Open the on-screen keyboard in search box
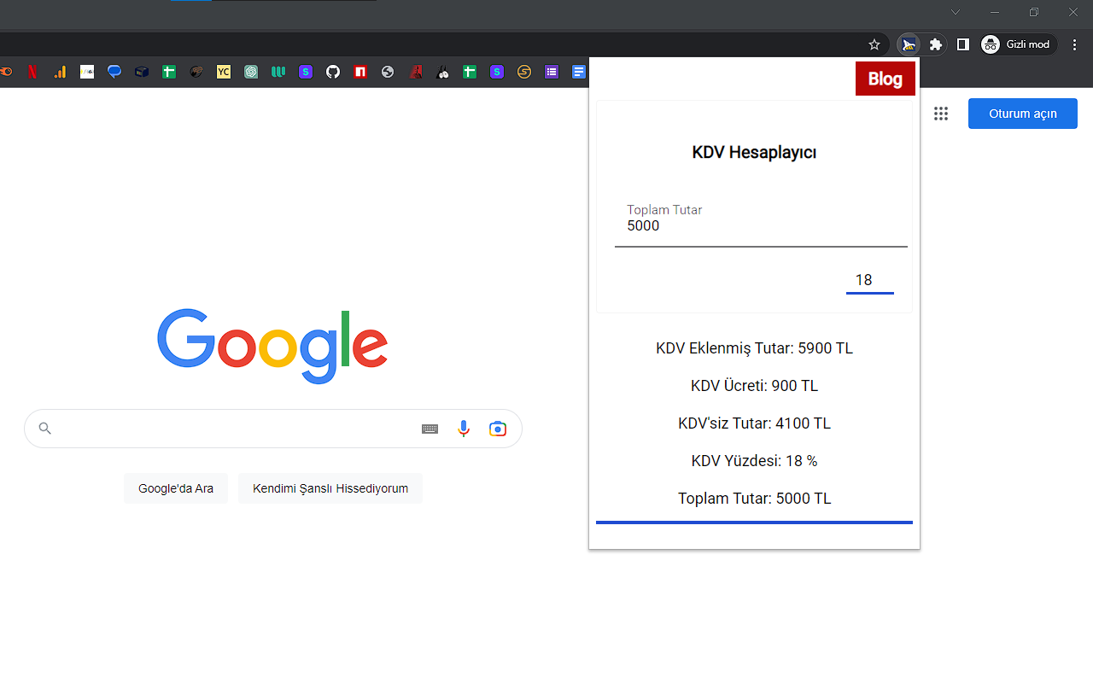 [430, 429]
